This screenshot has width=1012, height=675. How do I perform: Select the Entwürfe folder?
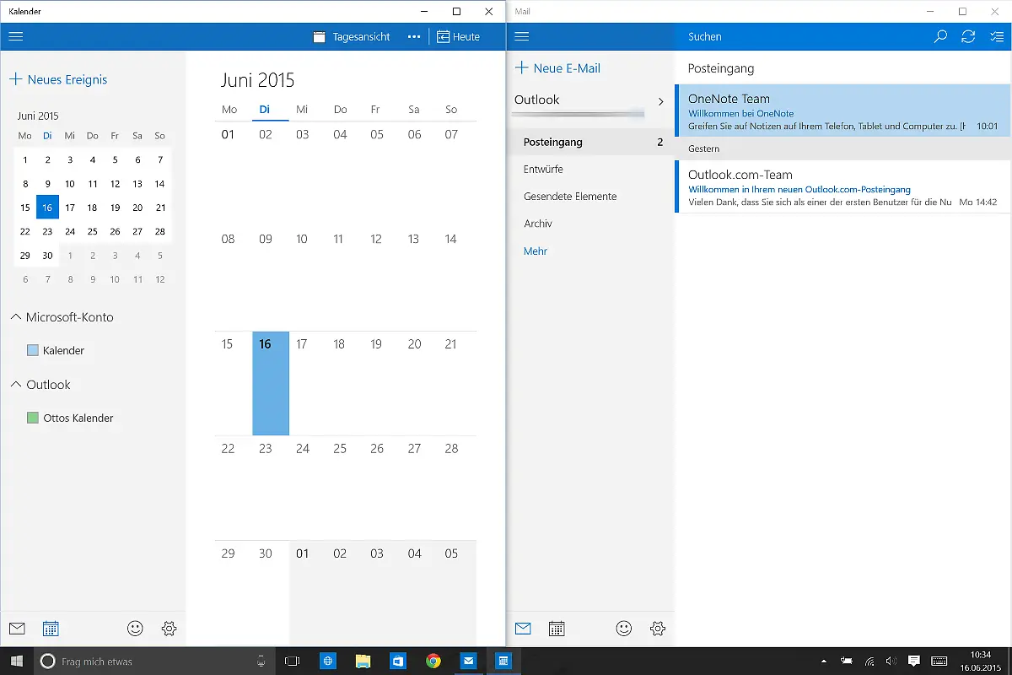tap(543, 170)
